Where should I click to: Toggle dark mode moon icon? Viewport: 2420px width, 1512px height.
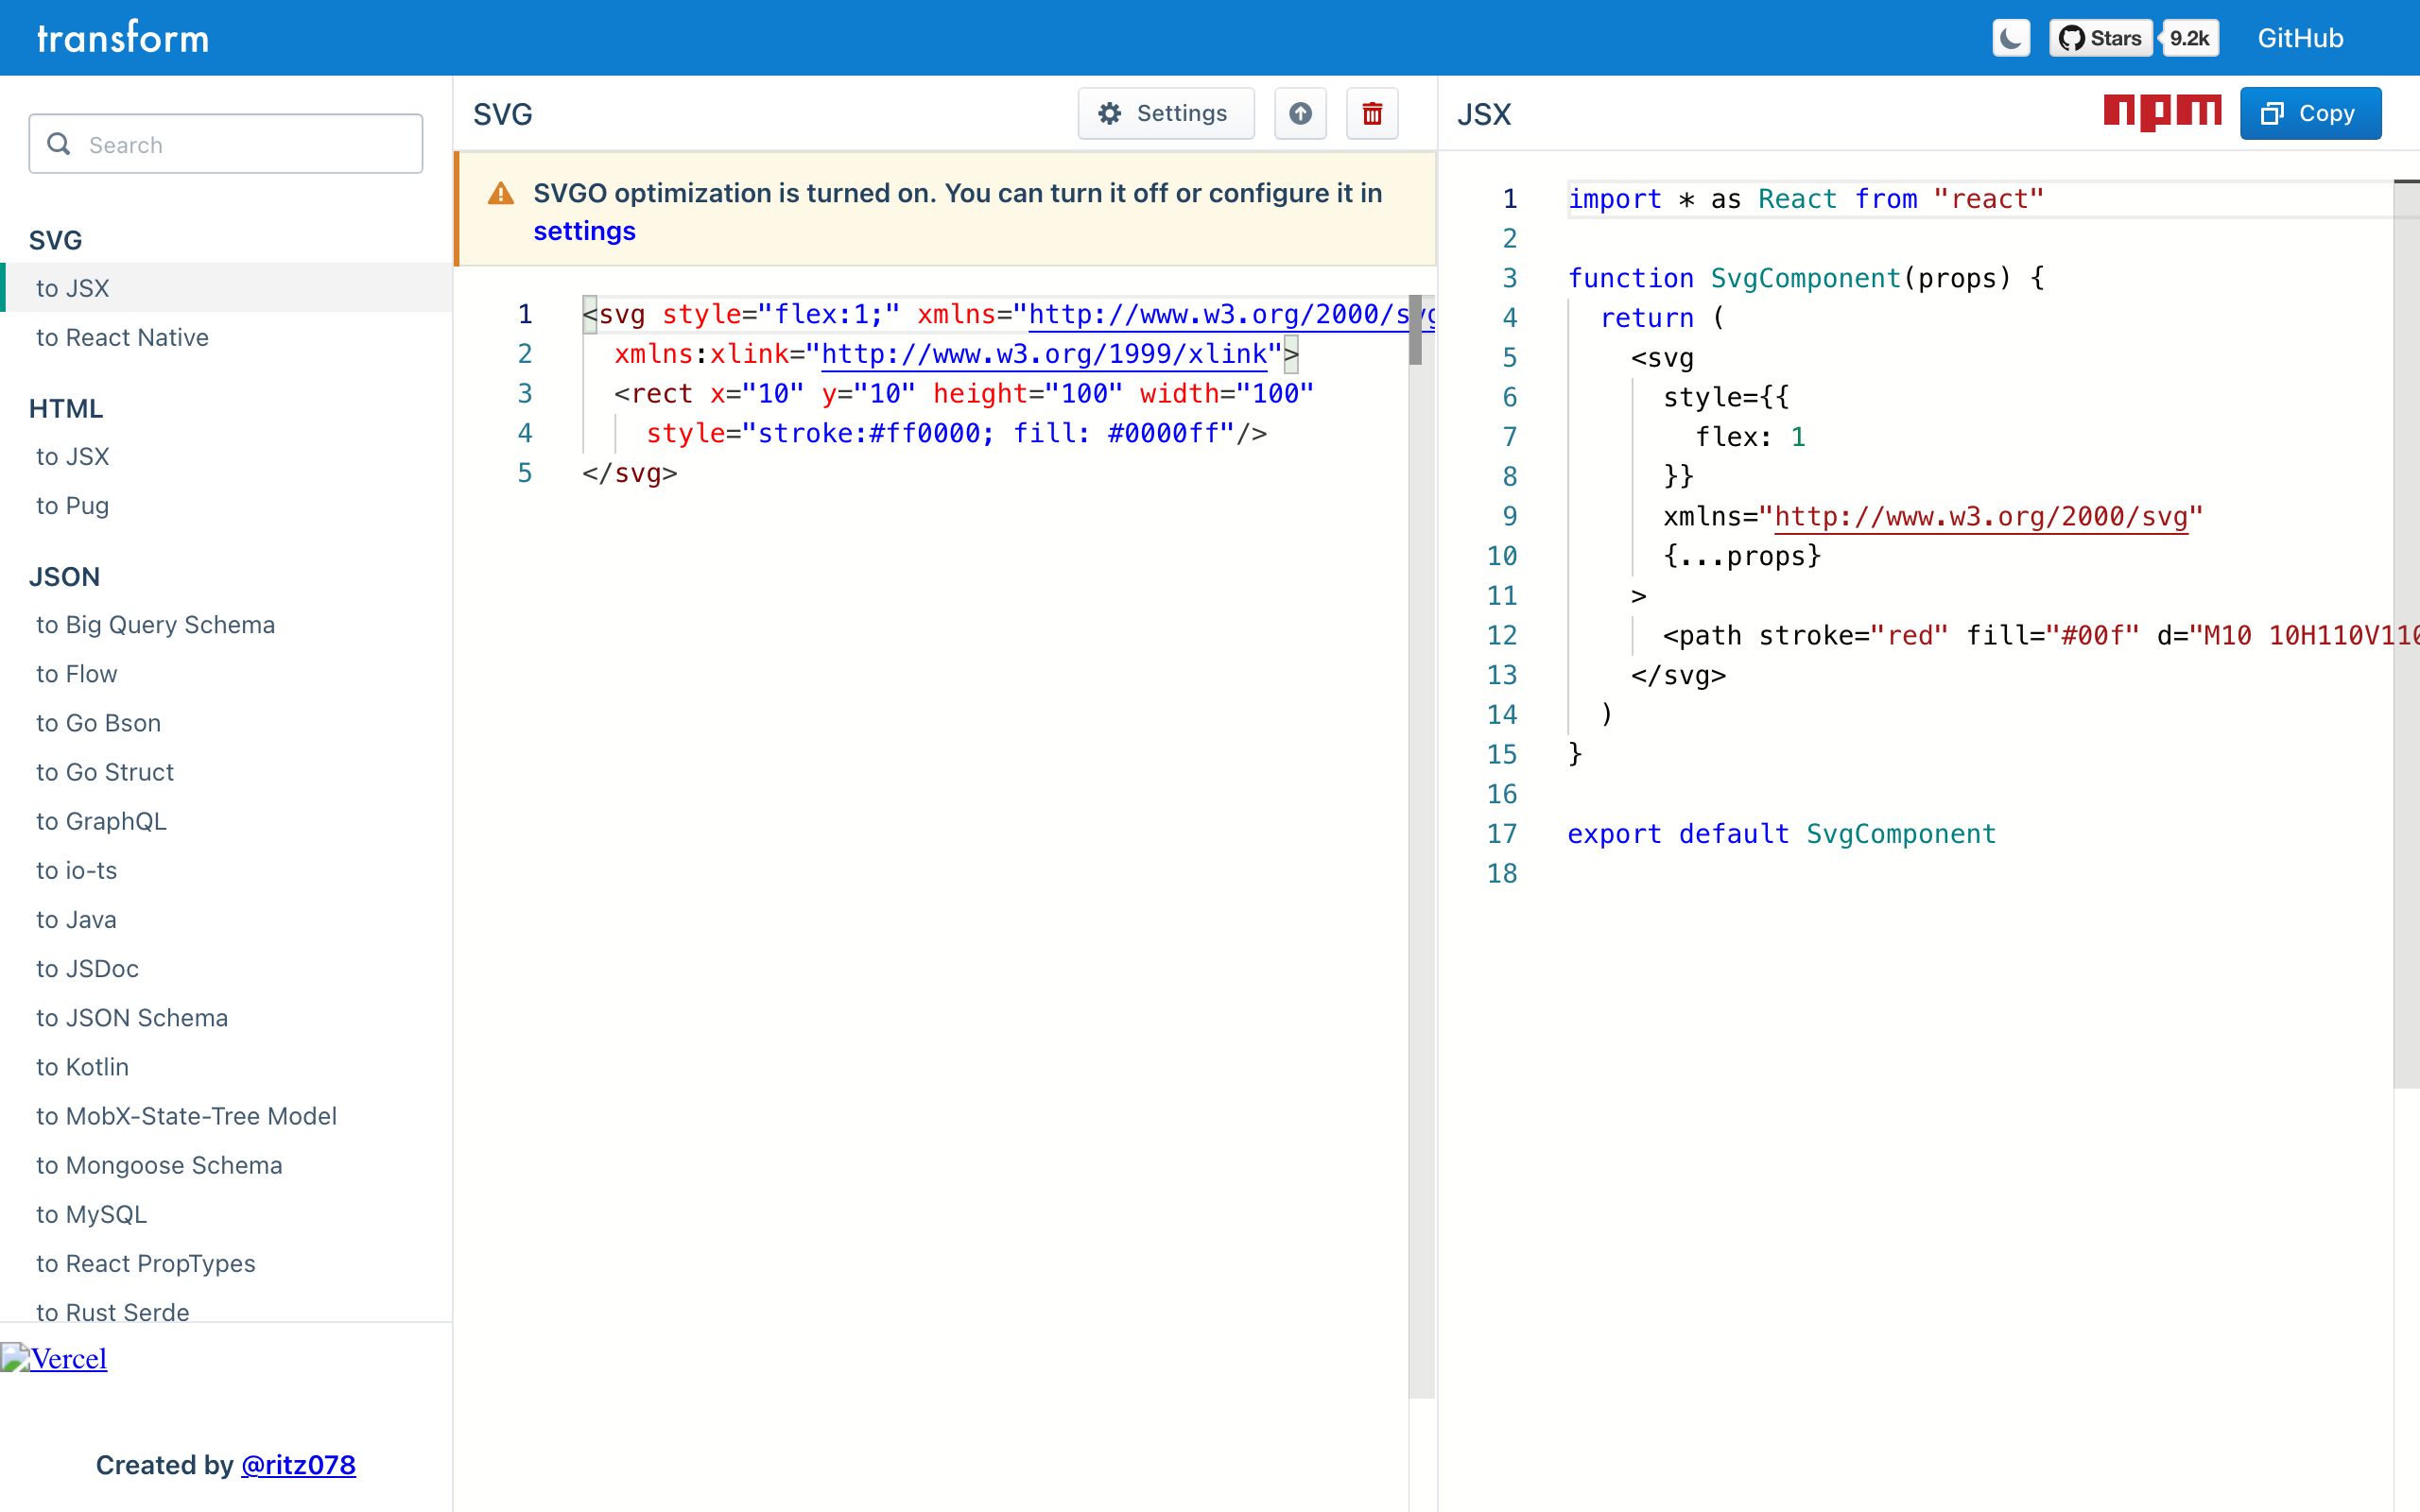point(2010,38)
